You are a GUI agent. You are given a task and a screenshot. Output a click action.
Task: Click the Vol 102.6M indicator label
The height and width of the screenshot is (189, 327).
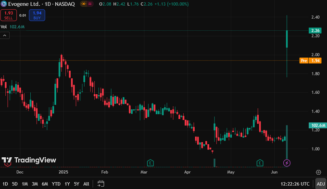click(x=13, y=27)
